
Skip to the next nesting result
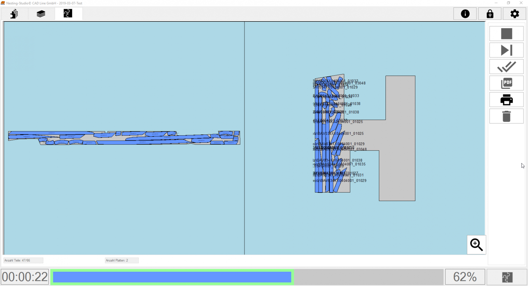tap(506, 50)
